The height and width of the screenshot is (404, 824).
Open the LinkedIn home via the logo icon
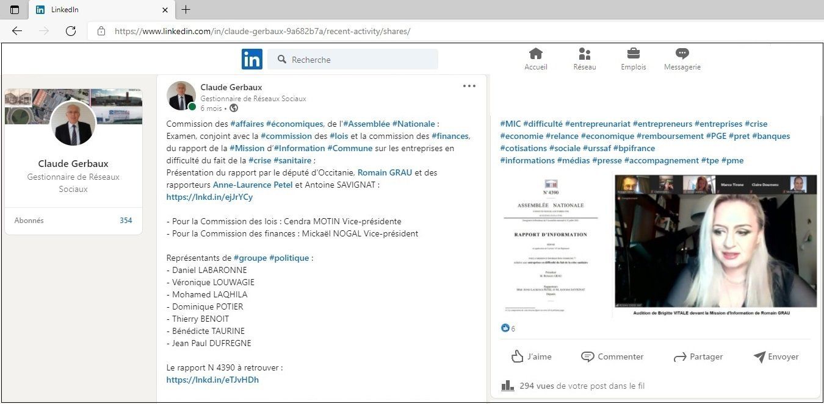(251, 58)
